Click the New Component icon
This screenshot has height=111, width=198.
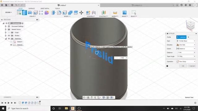click(88, 13)
